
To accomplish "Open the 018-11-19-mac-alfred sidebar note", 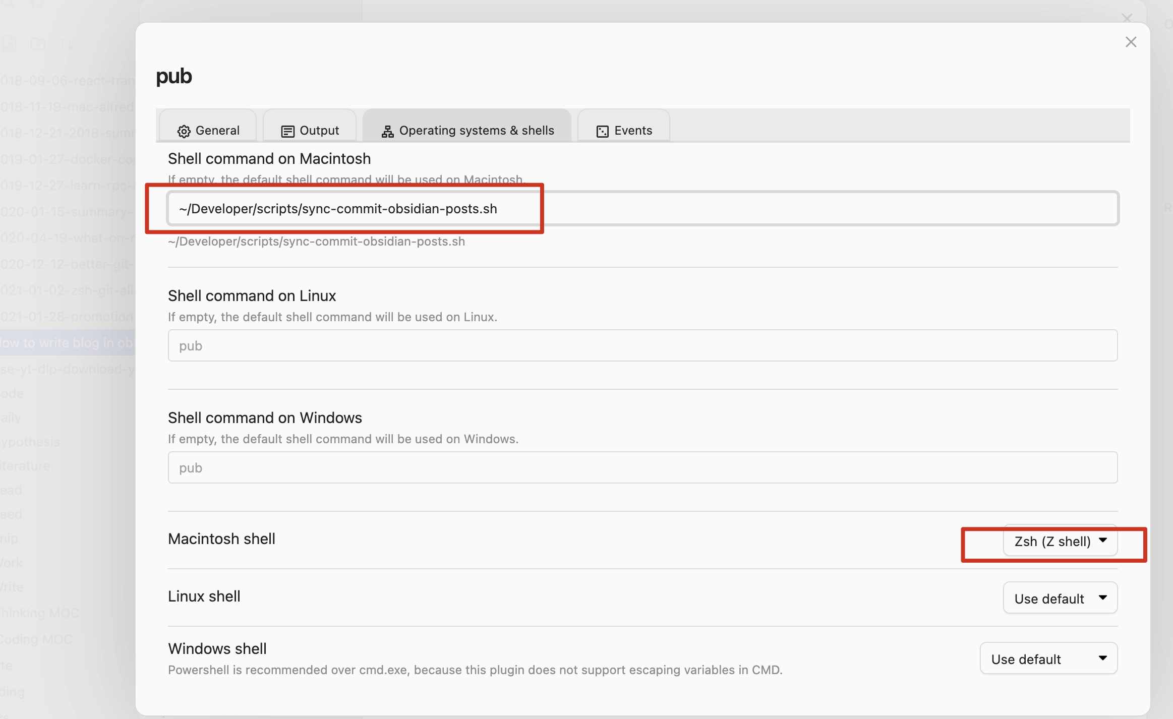I will (x=67, y=107).
